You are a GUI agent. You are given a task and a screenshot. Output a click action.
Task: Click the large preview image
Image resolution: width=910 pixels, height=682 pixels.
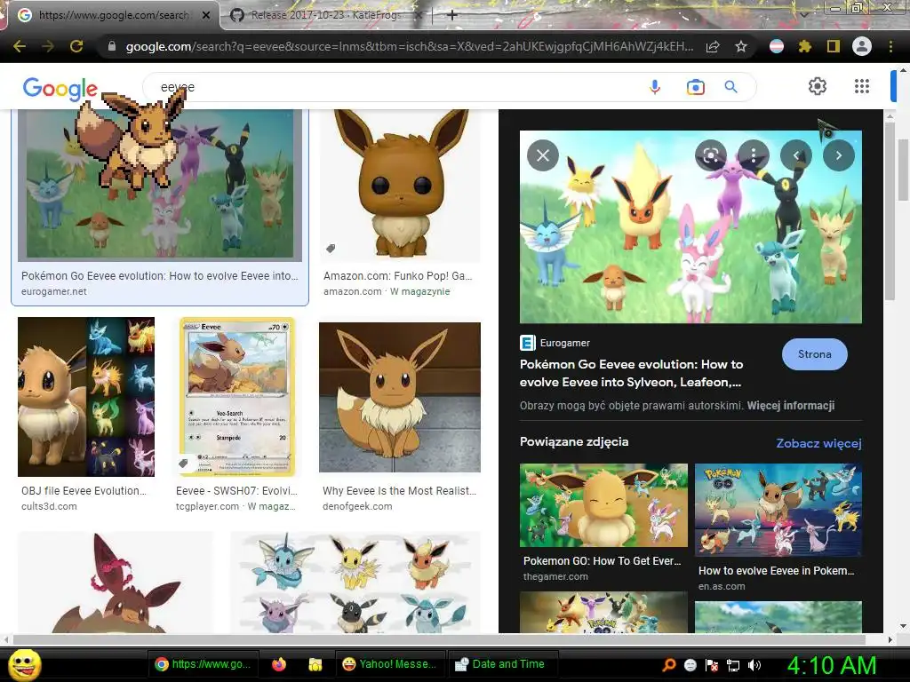pyautogui.click(x=690, y=226)
